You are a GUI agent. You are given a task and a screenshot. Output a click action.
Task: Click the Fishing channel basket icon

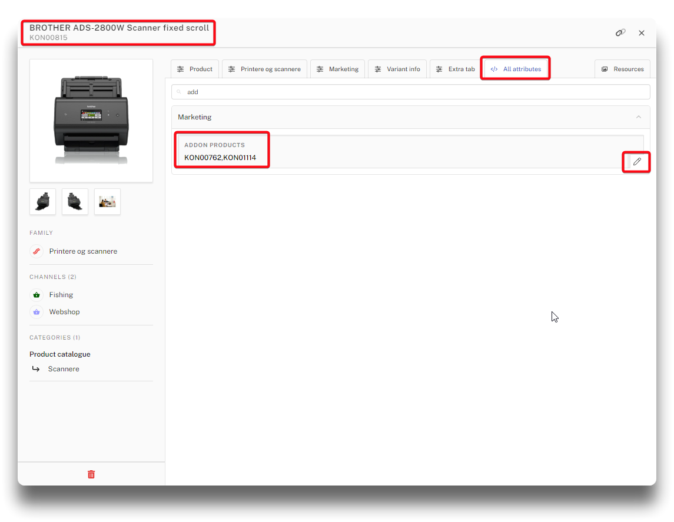(x=36, y=295)
